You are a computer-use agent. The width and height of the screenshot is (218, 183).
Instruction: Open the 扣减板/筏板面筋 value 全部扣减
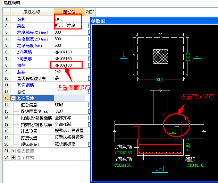[69, 118]
